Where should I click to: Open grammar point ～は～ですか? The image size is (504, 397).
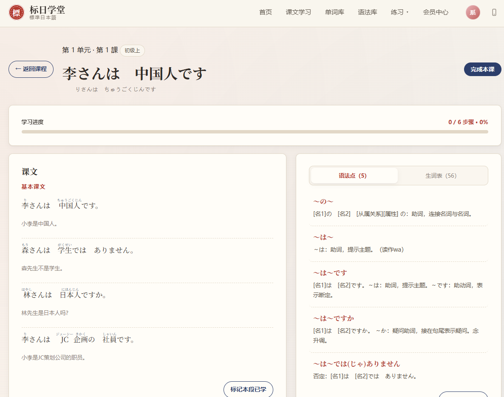tap(333, 318)
